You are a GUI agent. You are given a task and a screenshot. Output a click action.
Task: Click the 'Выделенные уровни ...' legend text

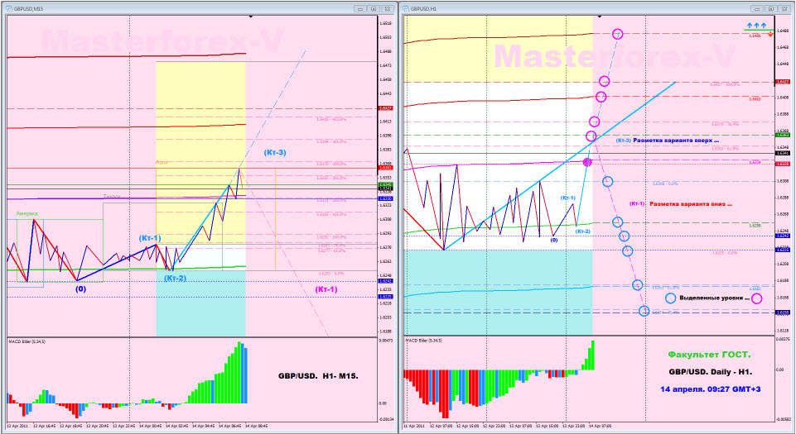point(714,298)
